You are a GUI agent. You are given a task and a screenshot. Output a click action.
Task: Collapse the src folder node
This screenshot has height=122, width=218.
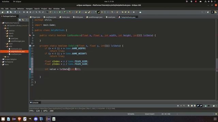3,28
